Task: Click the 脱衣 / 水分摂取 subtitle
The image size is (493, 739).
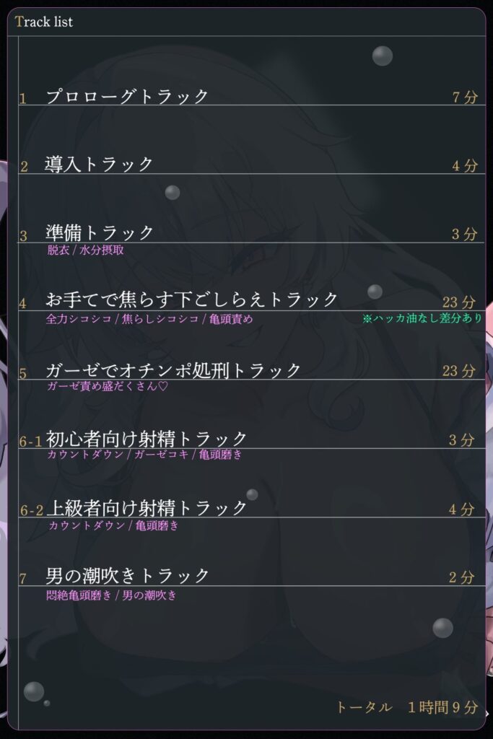Action: [x=86, y=250]
